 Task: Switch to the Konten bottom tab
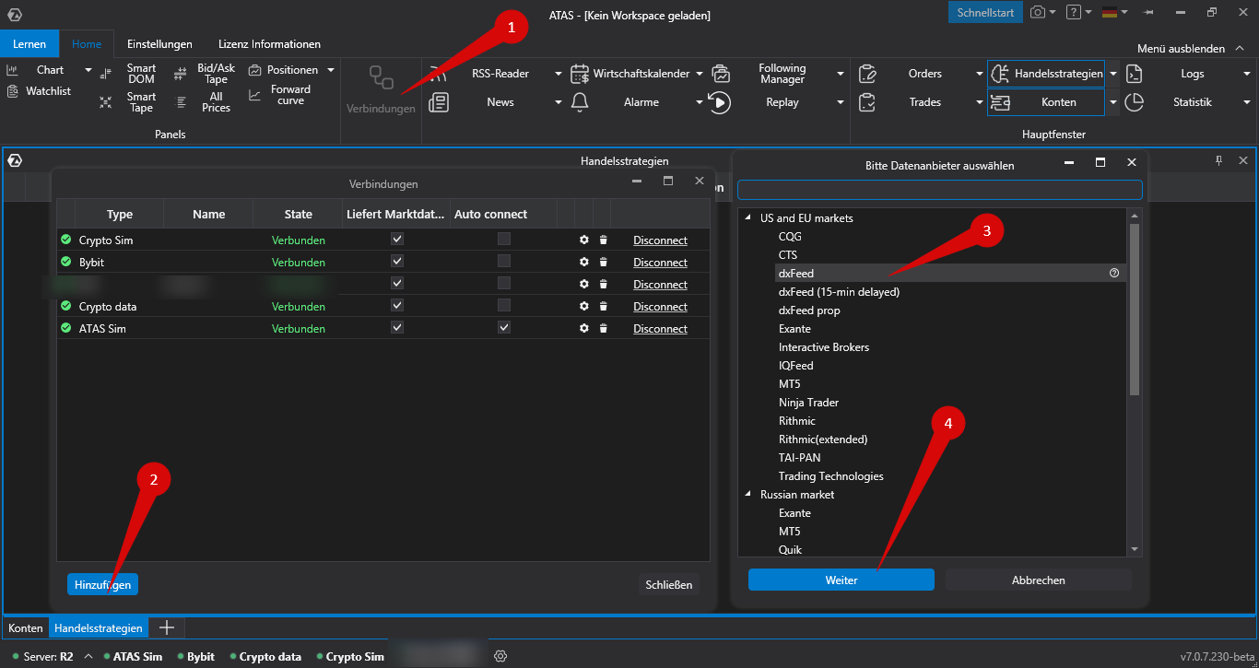(x=26, y=628)
